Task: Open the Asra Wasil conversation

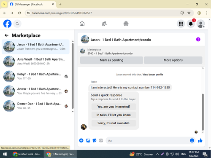Action: (35, 62)
